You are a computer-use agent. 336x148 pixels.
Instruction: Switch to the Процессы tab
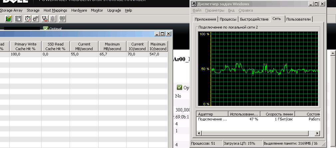228,19
